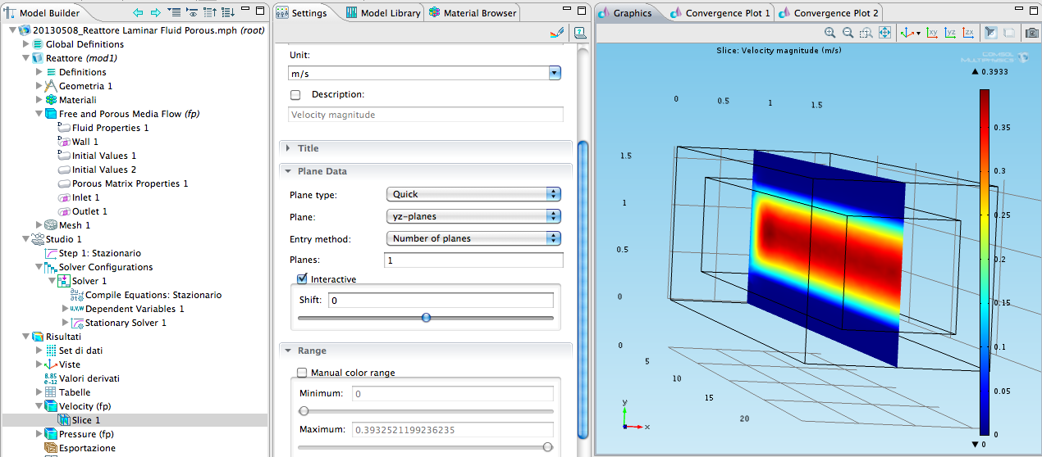Open the help icon in Settings toolbar
1042x457 pixels.
[580, 33]
